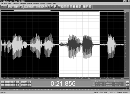
Task: Click the Save file disk icon
Action: pyautogui.click(x=21, y=7)
